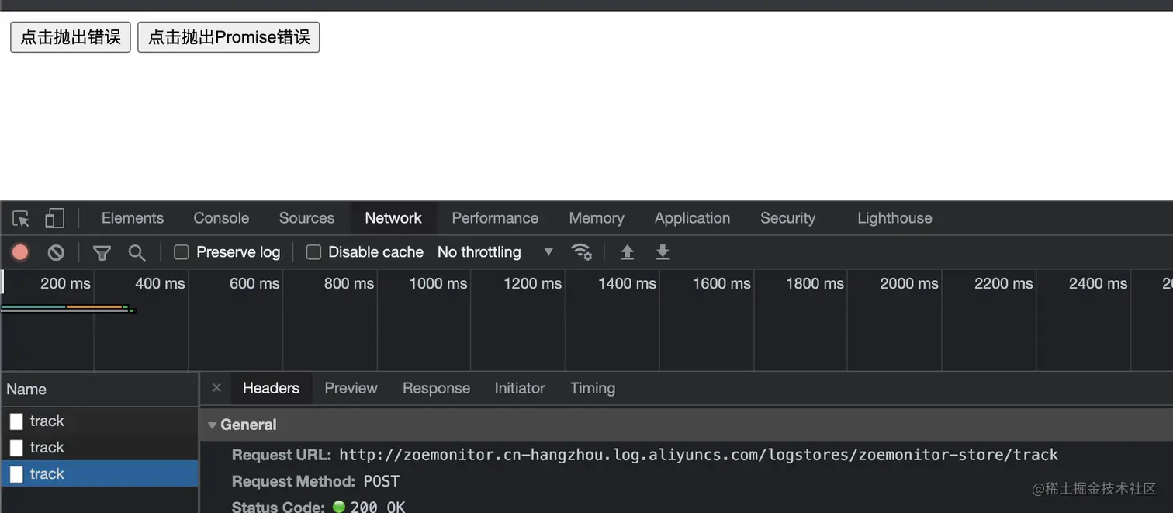Click the 1000 ms timeline marker

[438, 284]
